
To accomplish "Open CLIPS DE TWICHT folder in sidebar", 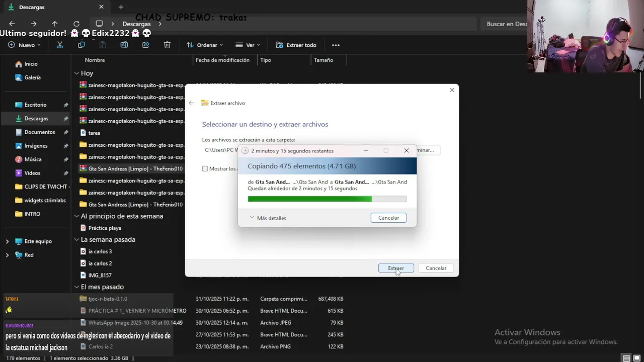I will 41,187.
